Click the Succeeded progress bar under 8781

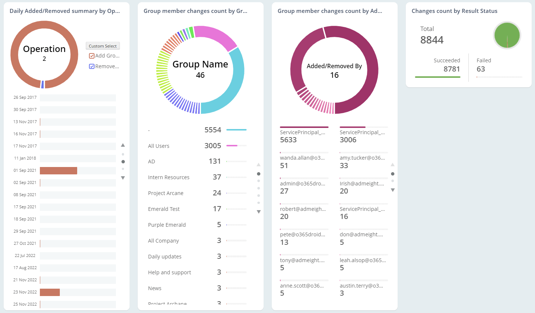pos(438,77)
